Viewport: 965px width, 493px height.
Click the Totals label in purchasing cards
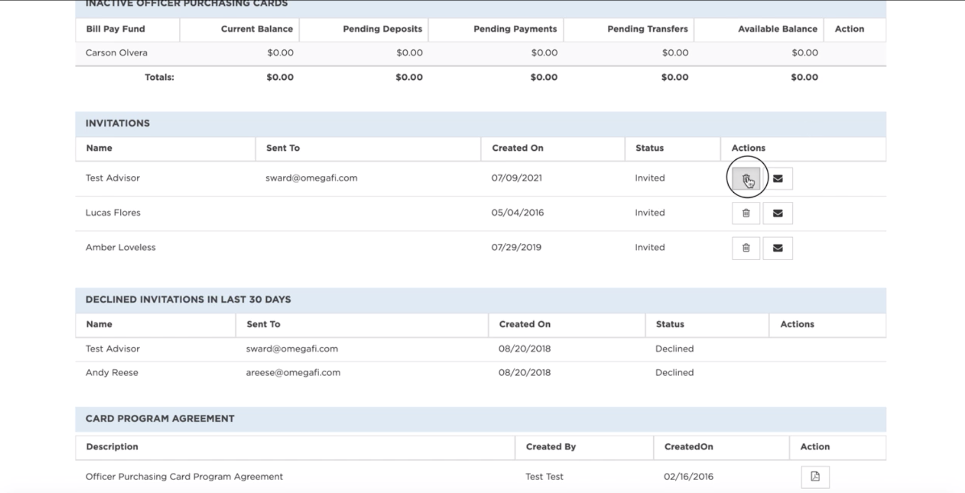point(159,77)
